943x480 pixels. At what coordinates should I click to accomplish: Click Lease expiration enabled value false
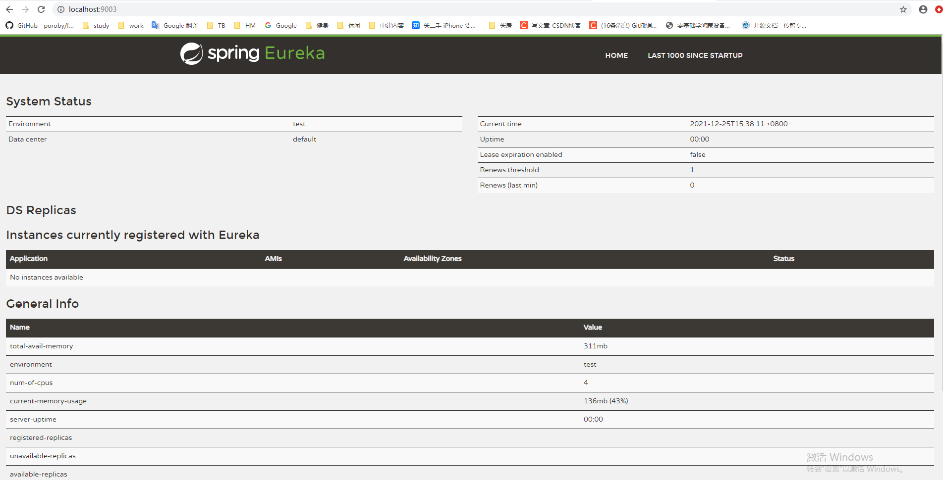coord(697,154)
